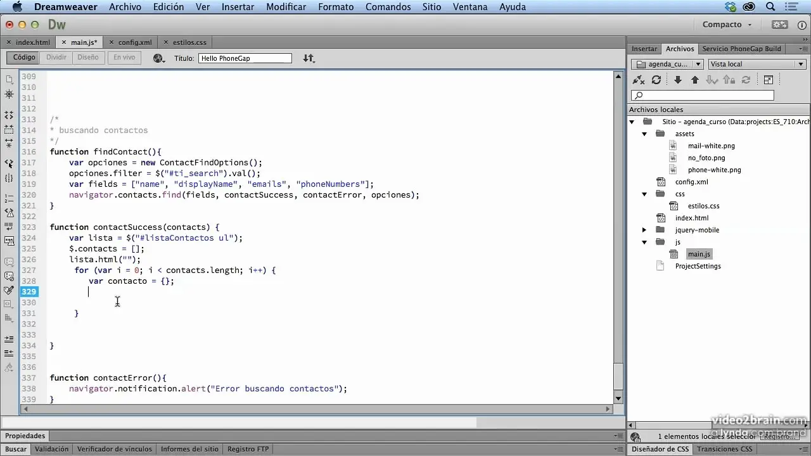Screen dimensions: 811x456
Task: Click Outdent Code icon
Action: pos(9,353)
